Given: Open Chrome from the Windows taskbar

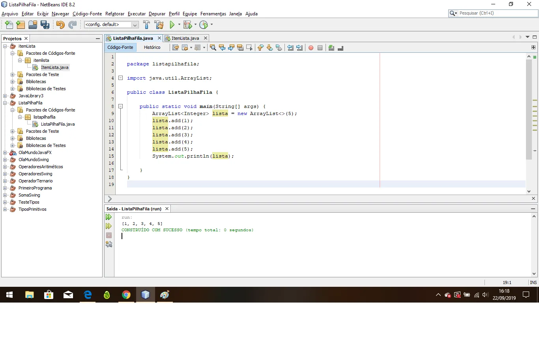Looking at the screenshot, I should [126, 295].
